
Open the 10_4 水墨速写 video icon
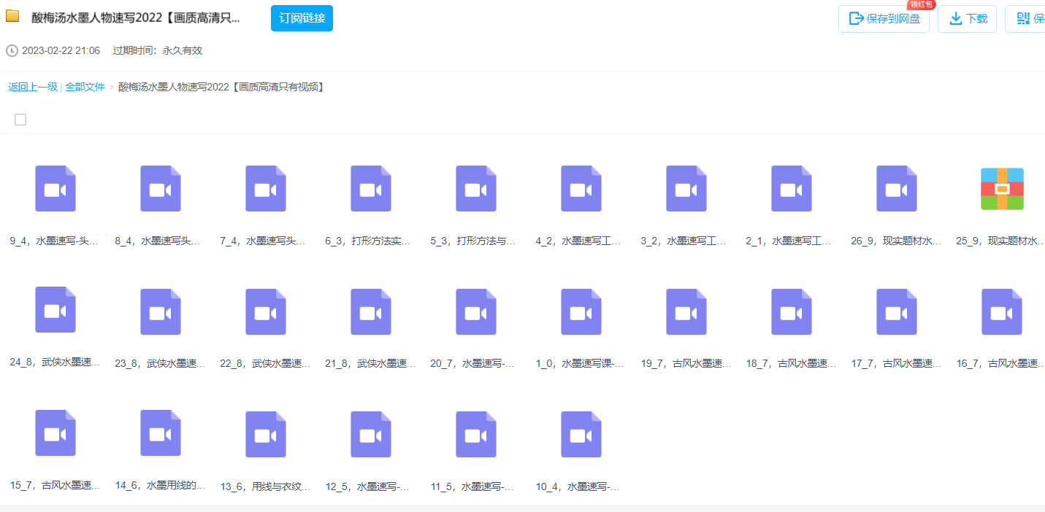[581, 435]
